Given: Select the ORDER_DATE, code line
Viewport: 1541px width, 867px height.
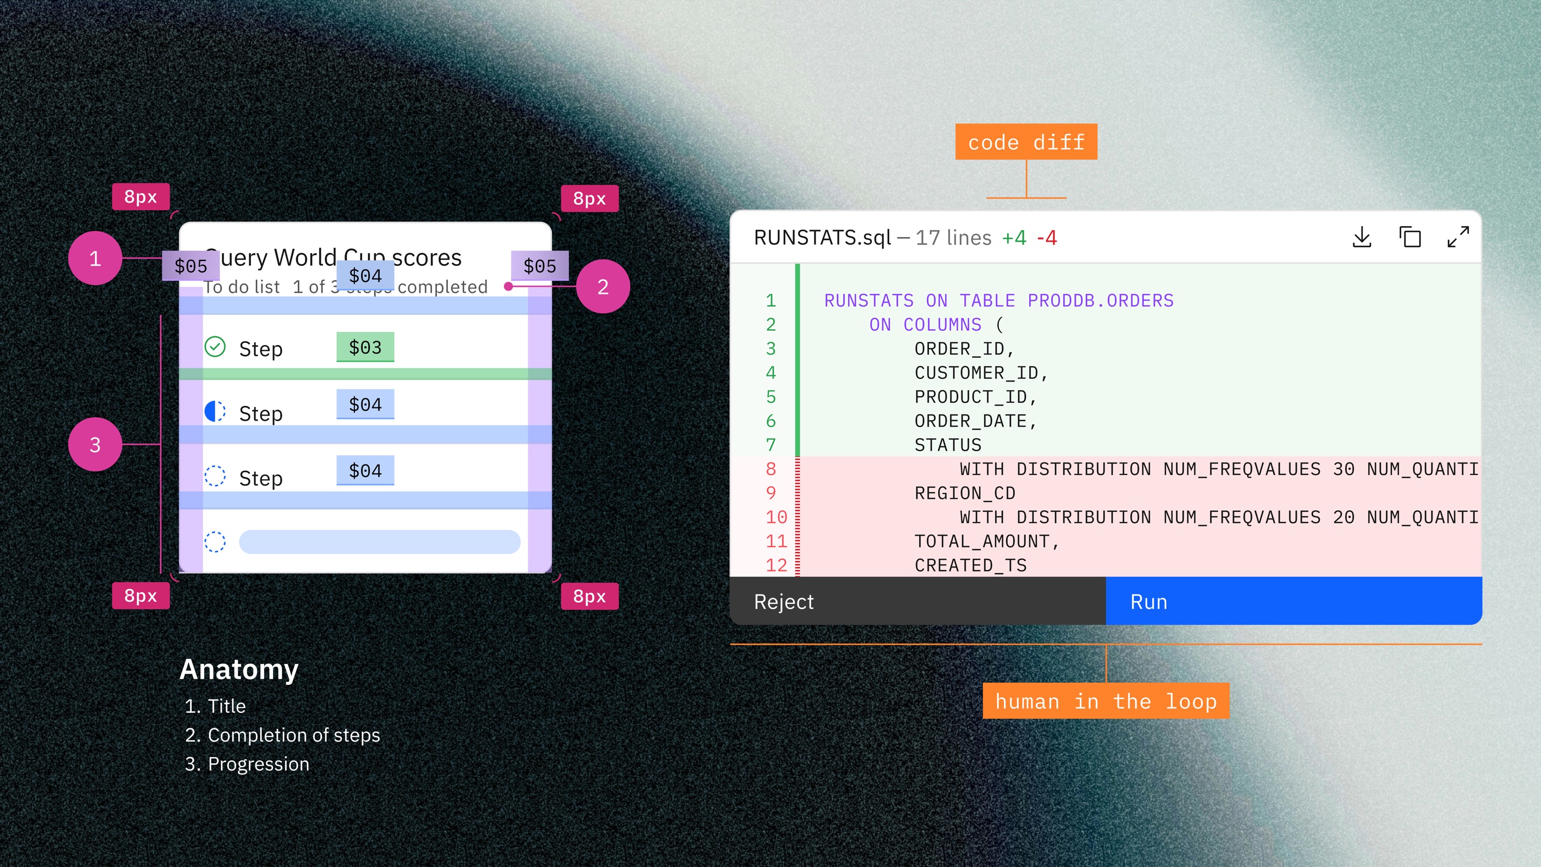Looking at the screenshot, I should 975,421.
